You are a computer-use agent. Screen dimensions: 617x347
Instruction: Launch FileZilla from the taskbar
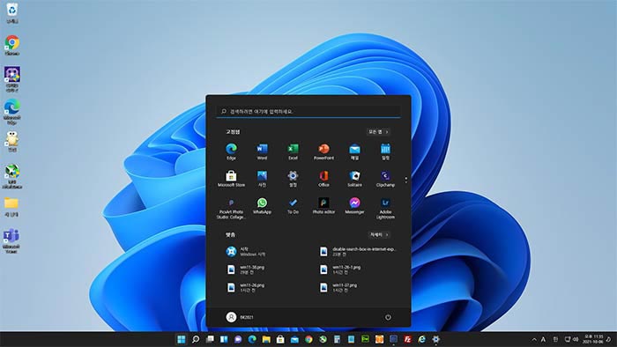(x=407, y=339)
